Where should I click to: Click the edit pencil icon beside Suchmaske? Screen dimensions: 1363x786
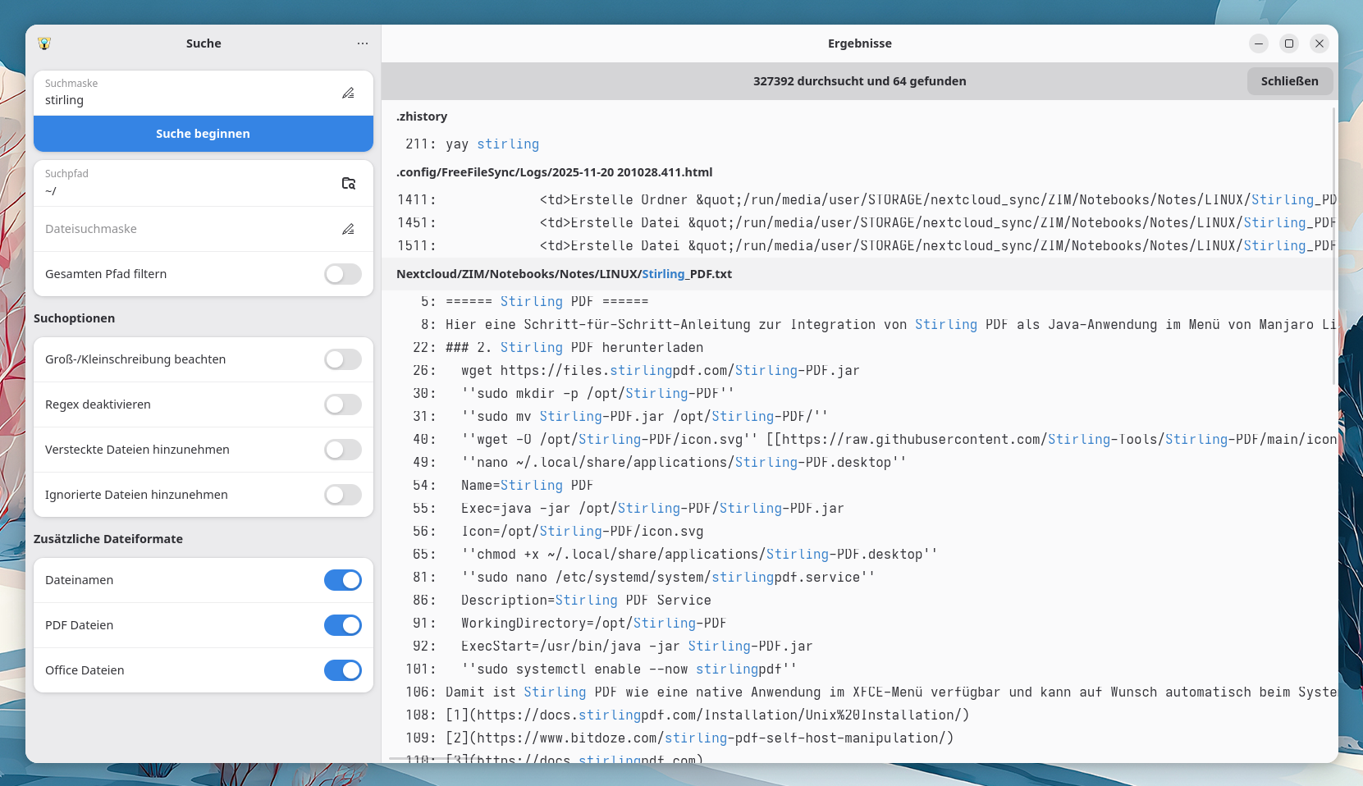click(348, 93)
